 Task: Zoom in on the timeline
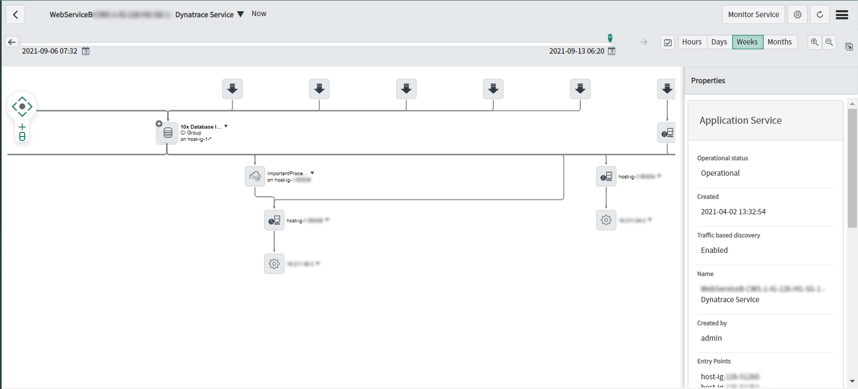tap(815, 42)
